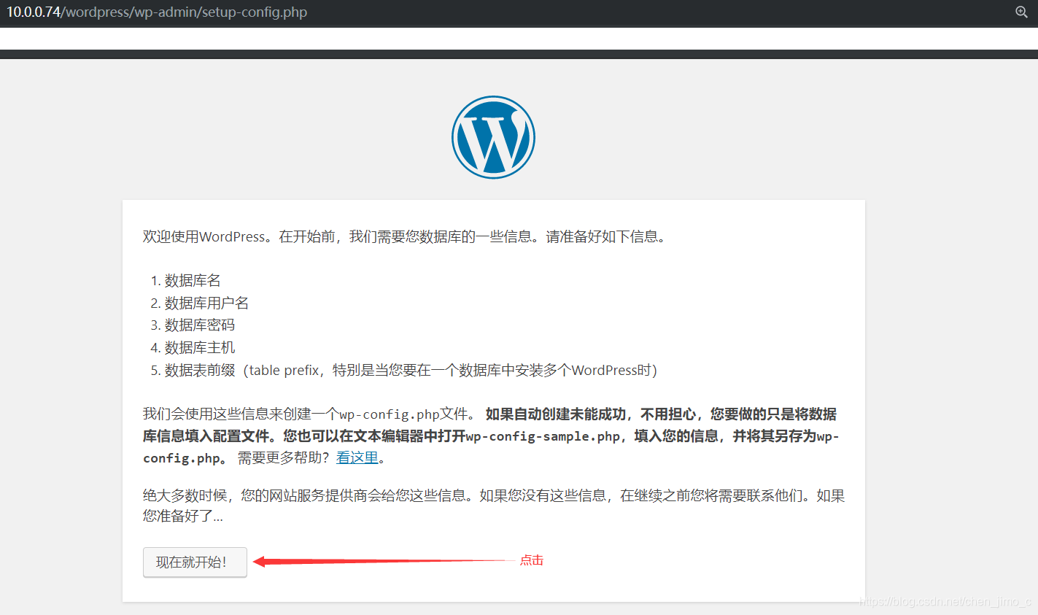
Task: Select list item 数据库名
Action: pyautogui.click(x=193, y=280)
